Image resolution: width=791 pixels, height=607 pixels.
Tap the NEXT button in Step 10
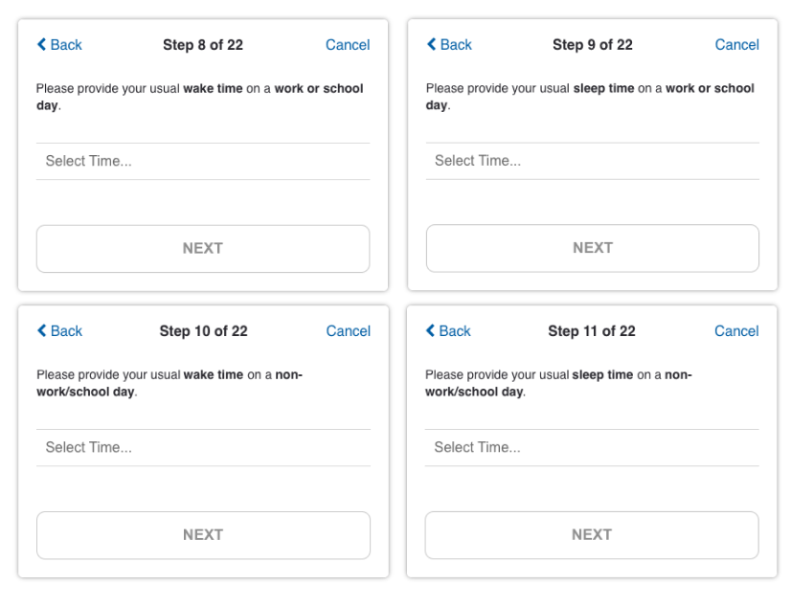click(203, 535)
